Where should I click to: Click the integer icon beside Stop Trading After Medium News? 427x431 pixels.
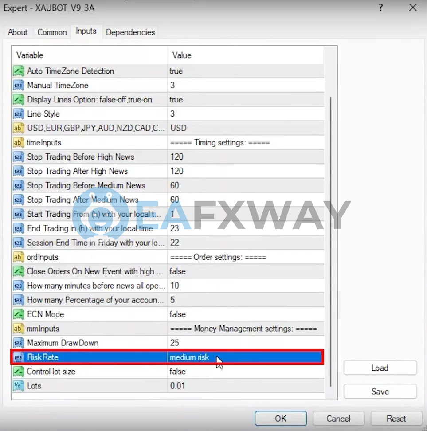[x=19, y=200]
